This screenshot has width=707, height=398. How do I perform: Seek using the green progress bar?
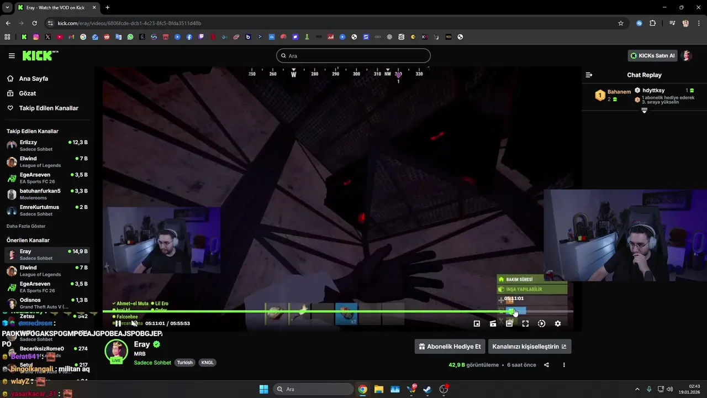click(337, 311)
